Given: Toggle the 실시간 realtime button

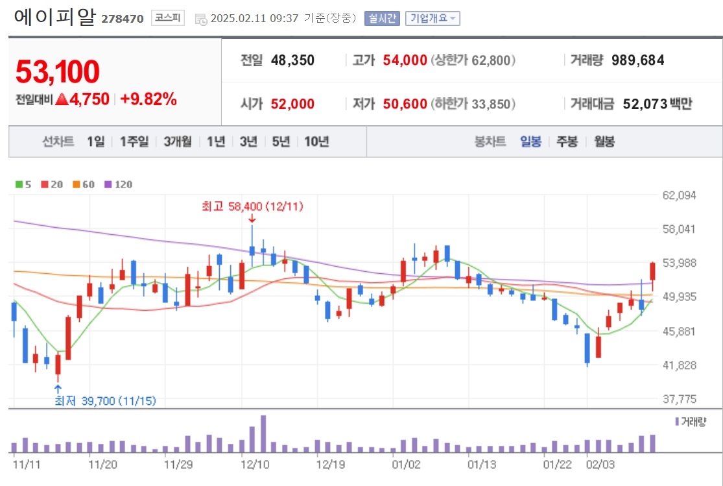Looking at the screenshot, I should tap(382, 18).
